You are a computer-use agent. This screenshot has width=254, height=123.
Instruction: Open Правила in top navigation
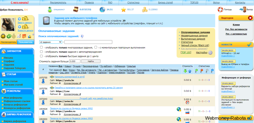tap(89, 2)
